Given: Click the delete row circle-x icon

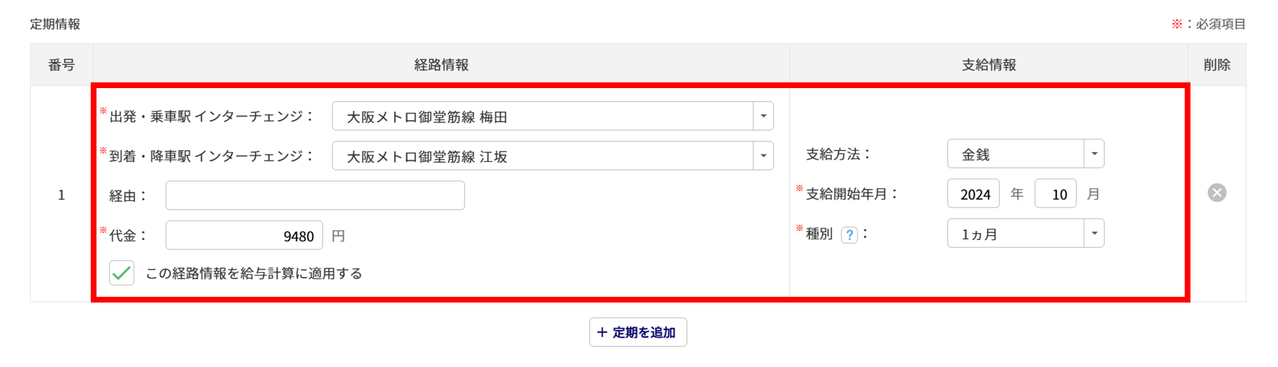Looking at the screenshot, I should pyautogui.click(x=1217, y=193).
